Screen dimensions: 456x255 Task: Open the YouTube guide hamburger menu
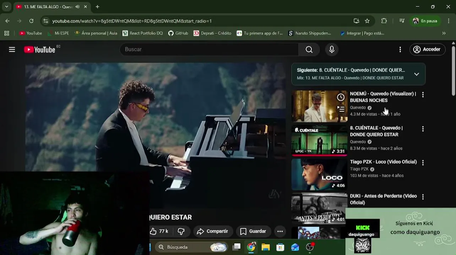[x=12, y=50]
